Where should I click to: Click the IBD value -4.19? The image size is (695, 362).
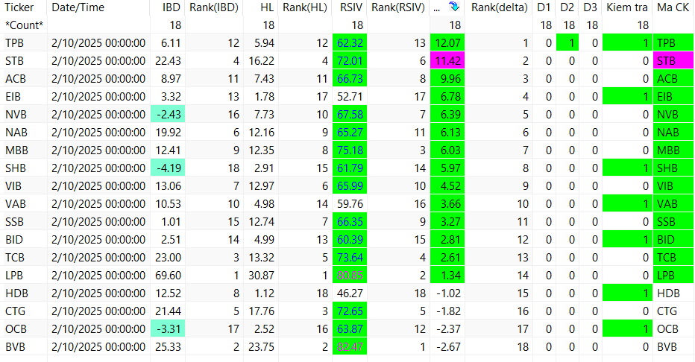click(168, 168)
